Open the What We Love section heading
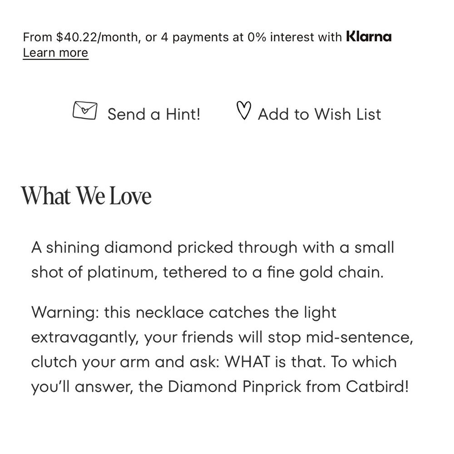This screenshot has height=454, width=454. pos(87,196)
